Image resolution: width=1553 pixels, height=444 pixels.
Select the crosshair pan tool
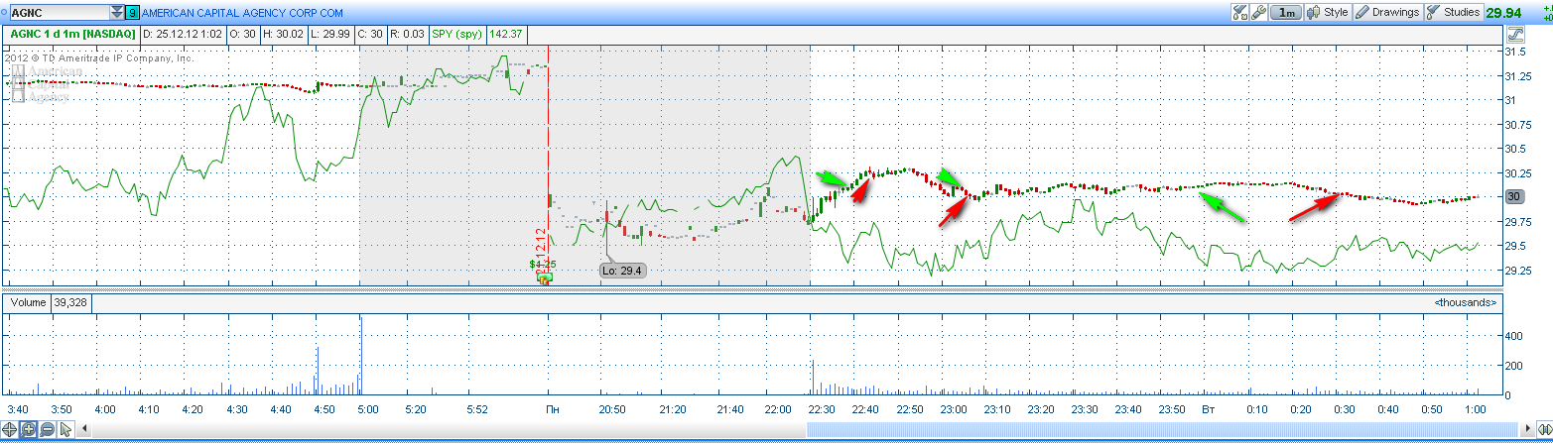(x=11, y=429)
